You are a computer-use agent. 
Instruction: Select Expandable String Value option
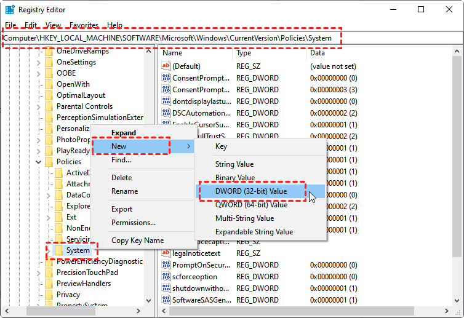(260, 232)
